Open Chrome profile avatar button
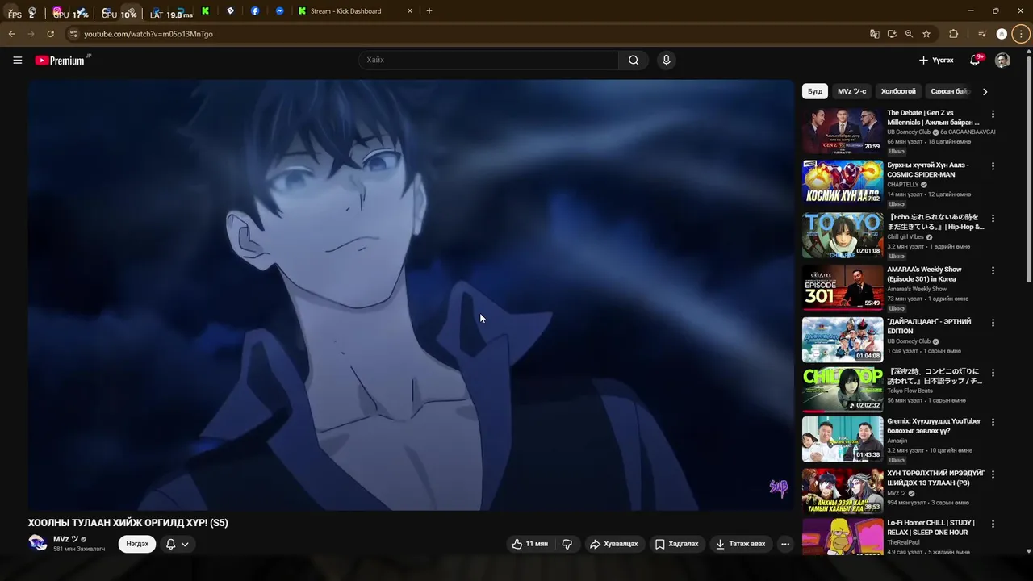 [x=1002, y=34]
